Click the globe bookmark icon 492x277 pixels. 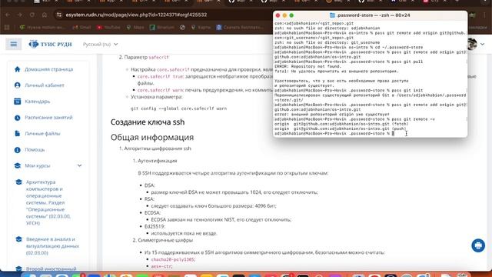click(182, 28)
